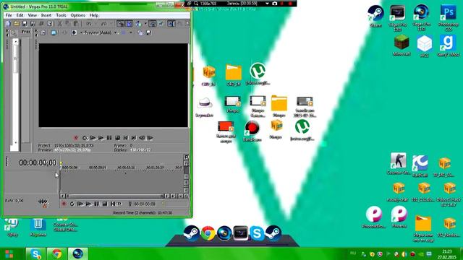Save snapshot to file in preview toolbar
The height and width of the screenshot is (260, 463).
148,32
